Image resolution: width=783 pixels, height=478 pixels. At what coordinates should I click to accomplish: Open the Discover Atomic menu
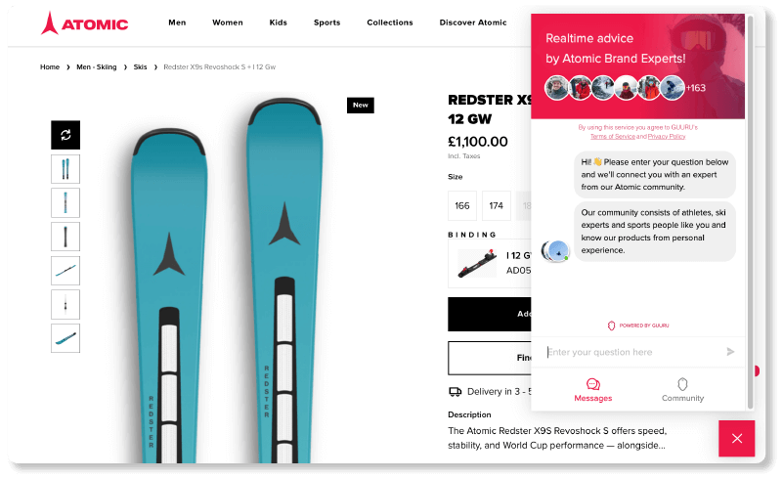click(x=473, y=22)
